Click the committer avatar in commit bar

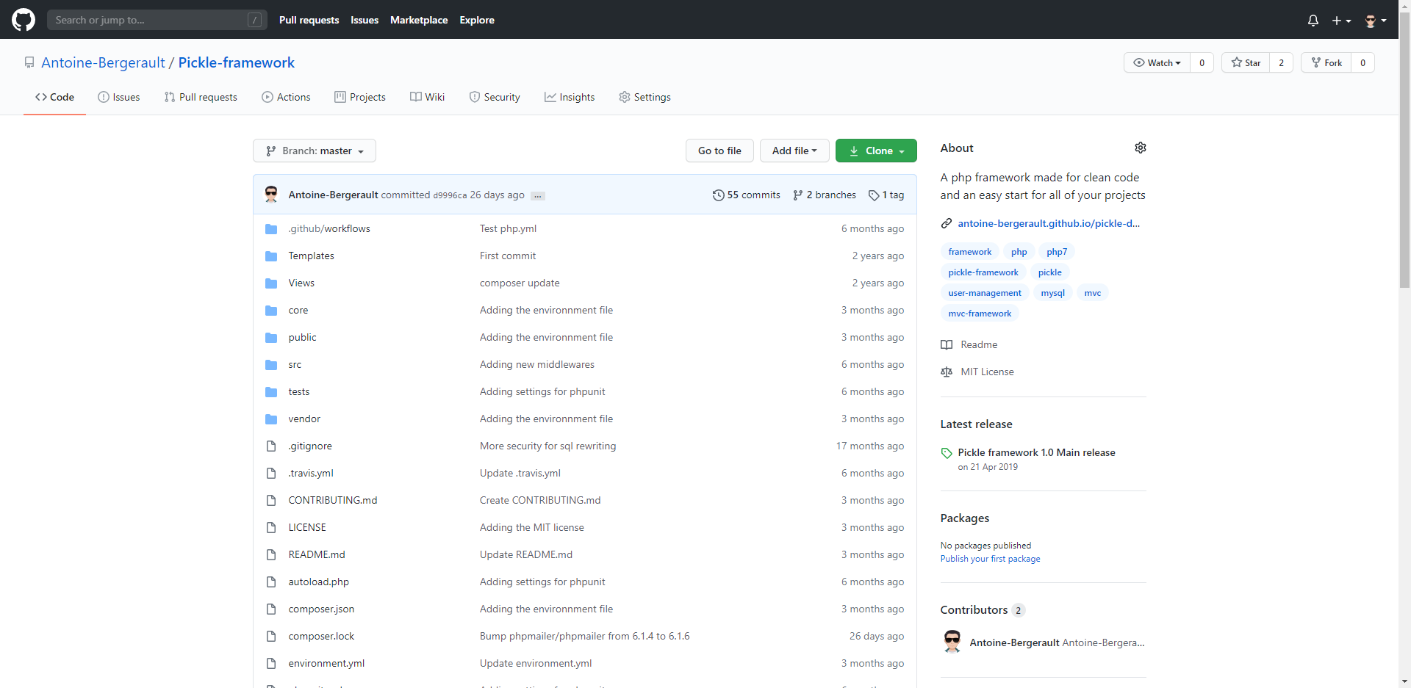[x=271, y=195]
